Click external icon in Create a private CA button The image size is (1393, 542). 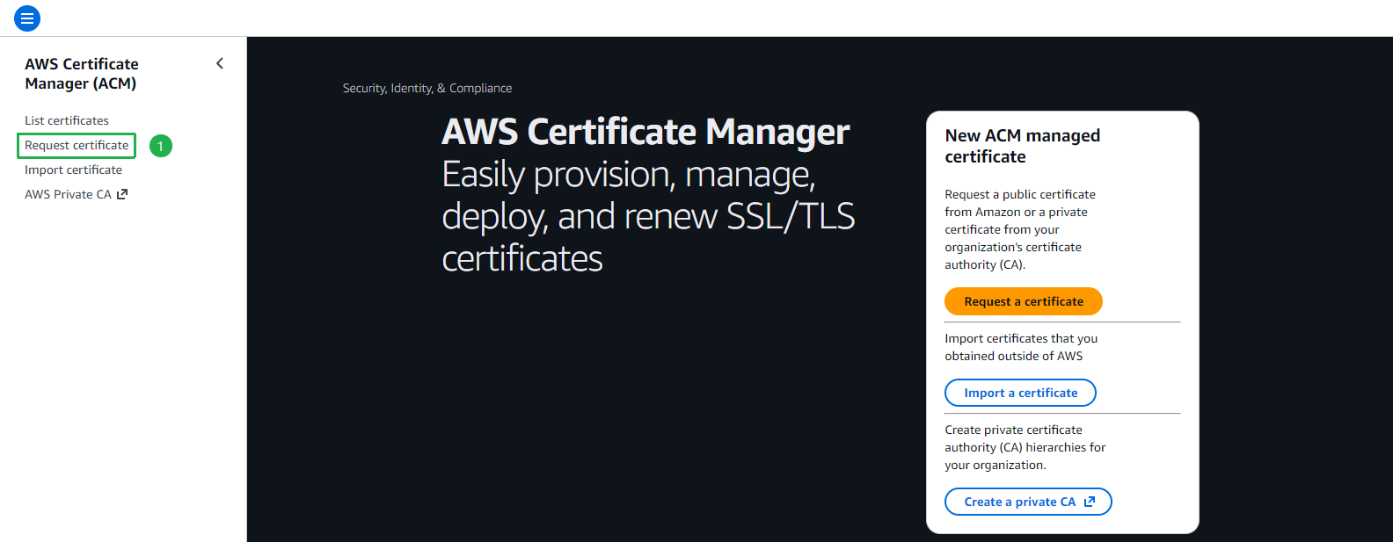1090,502
